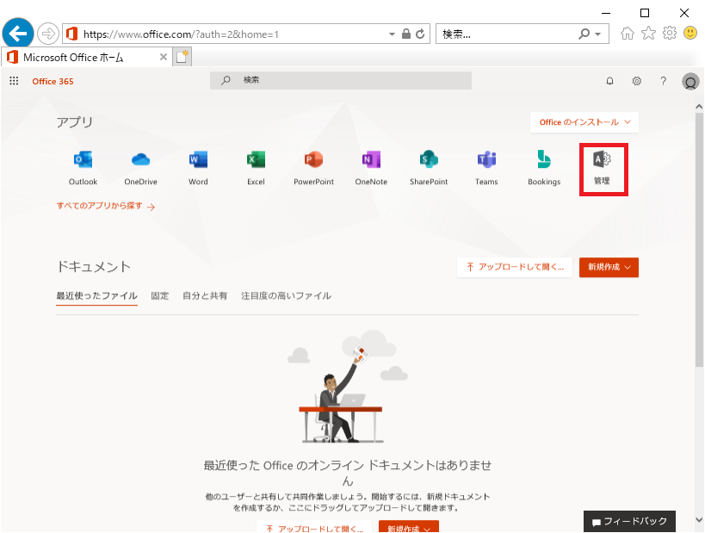The height and width of the screenshot is (533, 705).
Task: Switch to the 固定 tab
Action: click(159, 295)
